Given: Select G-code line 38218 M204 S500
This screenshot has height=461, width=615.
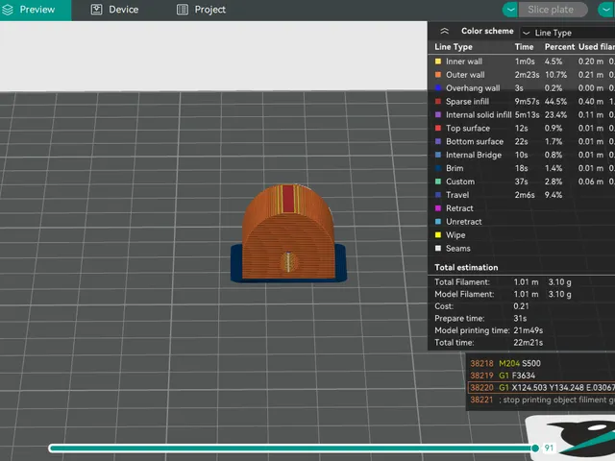Looking at the screenshot, I should click(x=505, y=363).
